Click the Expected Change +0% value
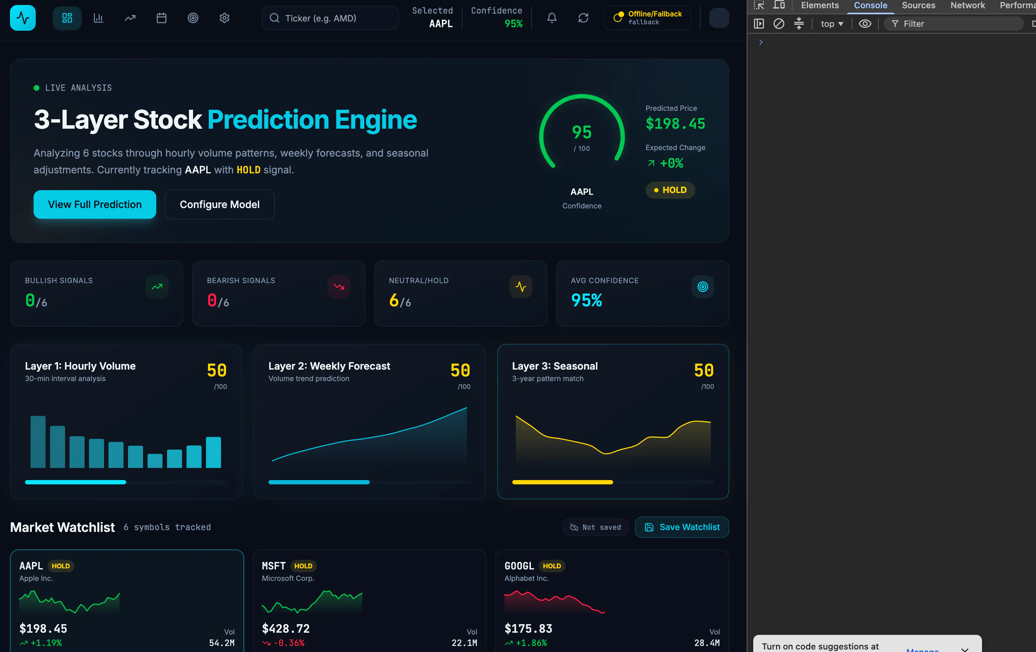Image resolution: width=1036 pixels, height=652 pixels. point(672,163)
